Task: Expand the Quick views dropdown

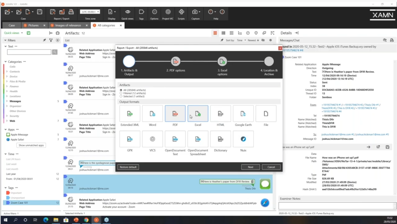Action: click(13, 33)
